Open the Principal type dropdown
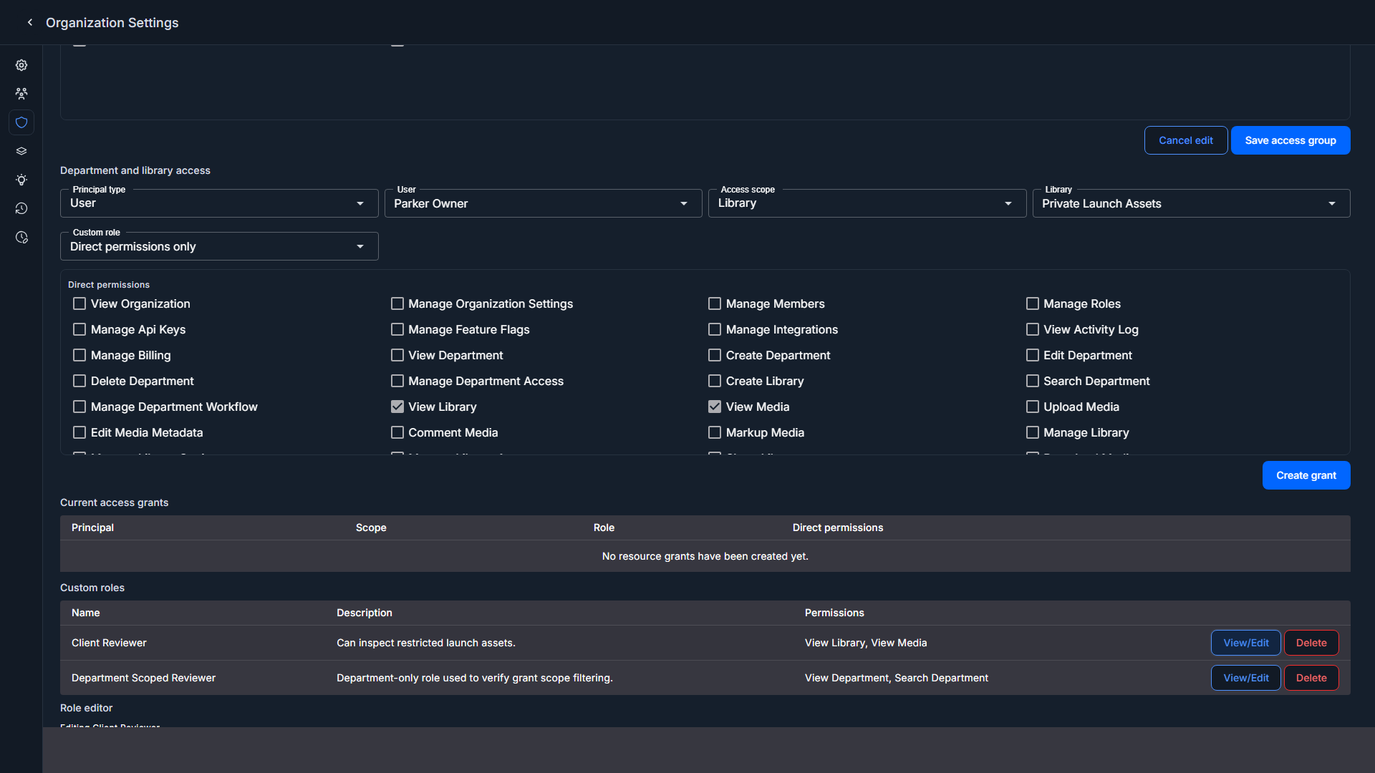The image size is (1375, 773). (x=219, y=203)
